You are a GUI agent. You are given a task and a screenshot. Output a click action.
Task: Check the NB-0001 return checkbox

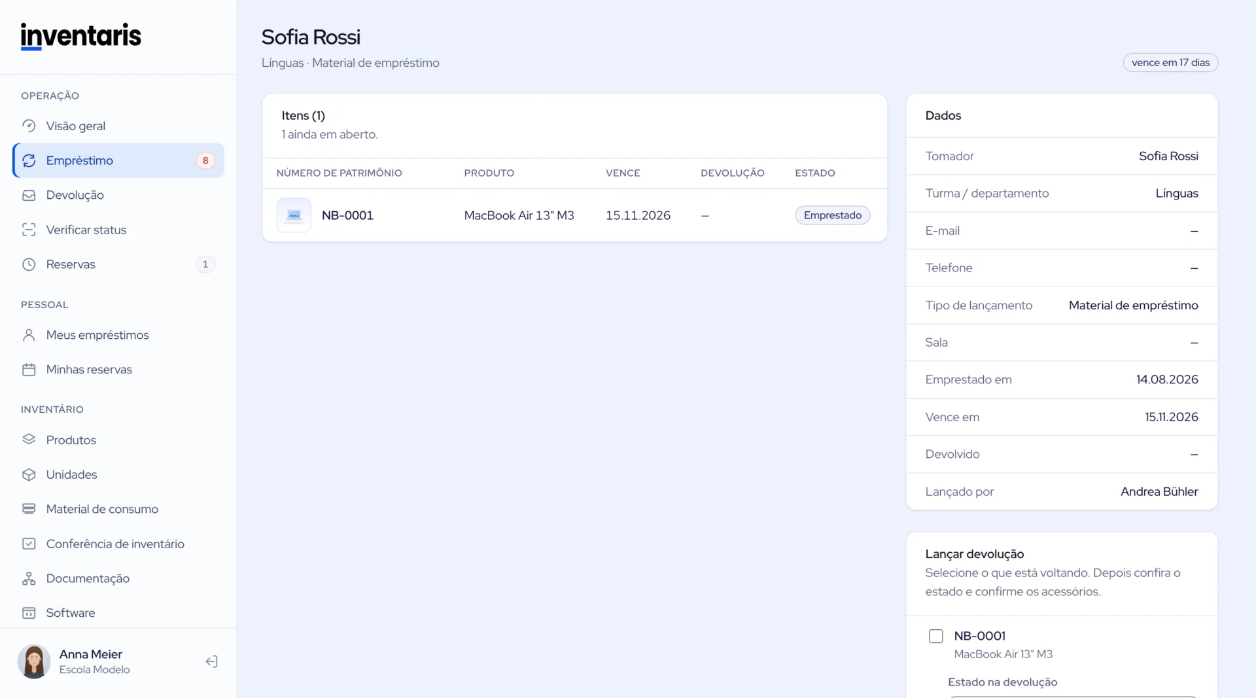(x=936, y=636)
